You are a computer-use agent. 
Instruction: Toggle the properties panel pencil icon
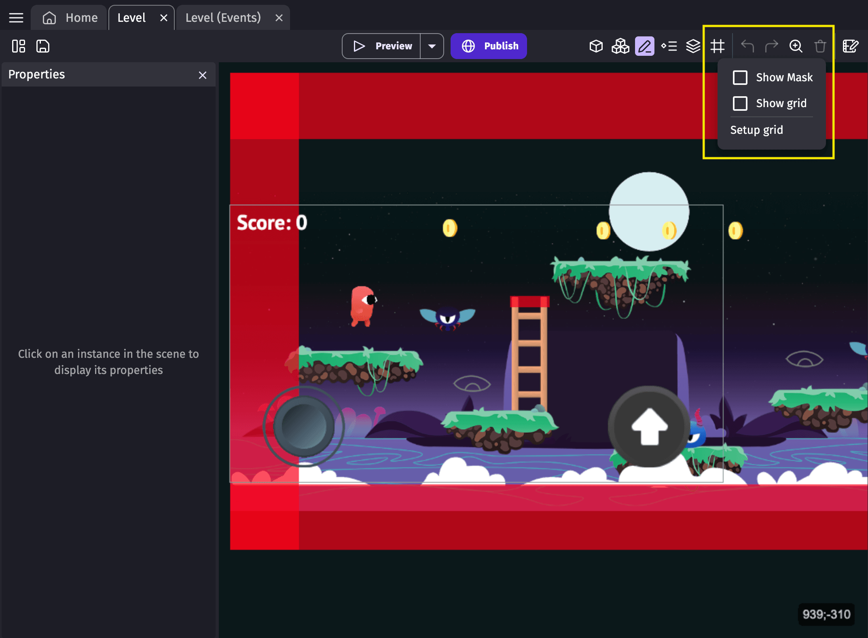click(x=644, y=46)
